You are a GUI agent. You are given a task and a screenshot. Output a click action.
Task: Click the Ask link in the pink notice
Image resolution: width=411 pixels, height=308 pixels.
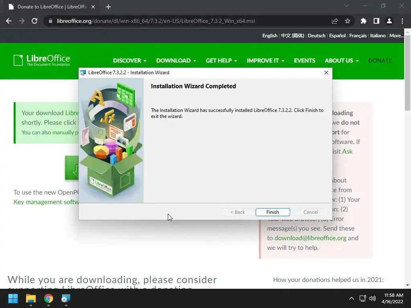347,151
